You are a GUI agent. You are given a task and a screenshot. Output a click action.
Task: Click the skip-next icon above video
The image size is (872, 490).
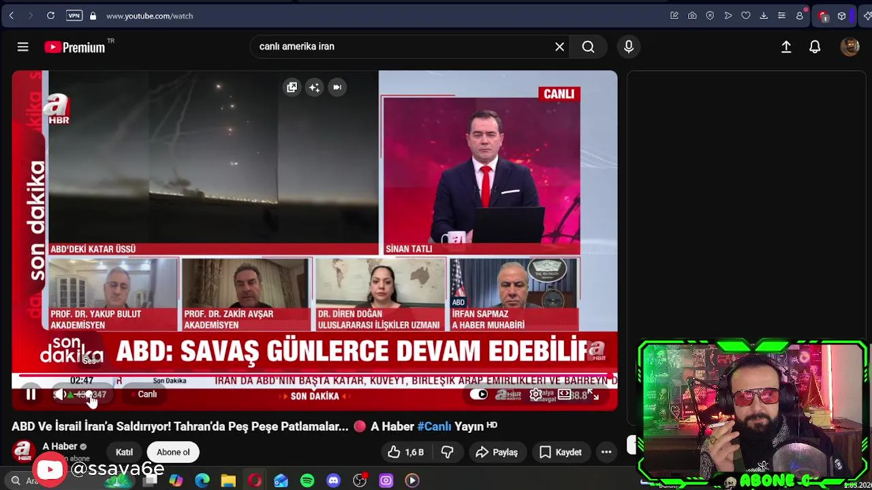337,87
